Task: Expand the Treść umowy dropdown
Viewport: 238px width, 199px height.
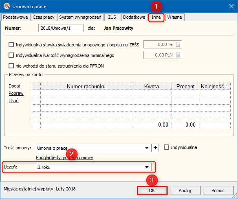Action: coord(147,148)
